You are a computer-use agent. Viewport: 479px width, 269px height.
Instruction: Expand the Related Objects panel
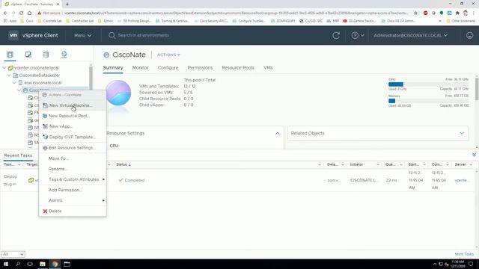[x=462, y=133]
